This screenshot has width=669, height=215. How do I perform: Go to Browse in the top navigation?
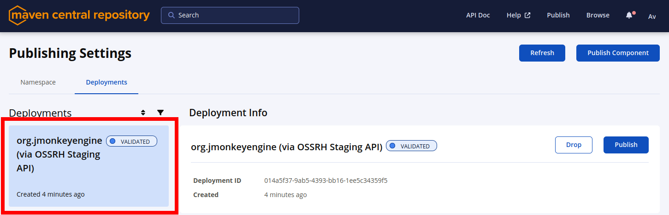598,15
